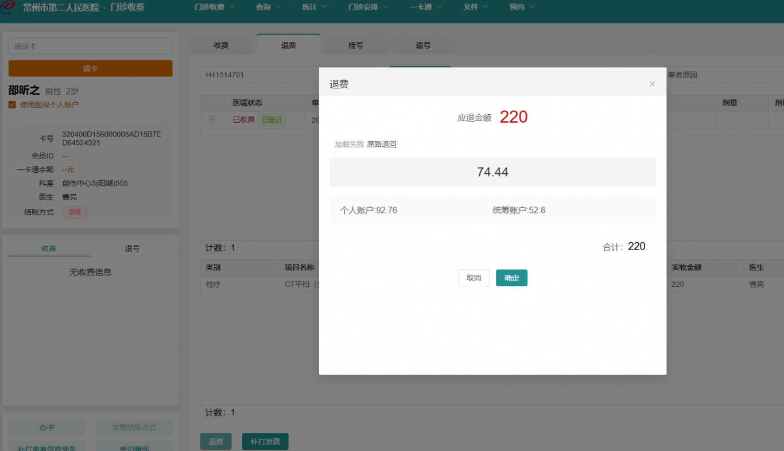This screenshot has width=784, height=451.
Task: Click the 变更结账方式 button
Action: click(134, 427)
